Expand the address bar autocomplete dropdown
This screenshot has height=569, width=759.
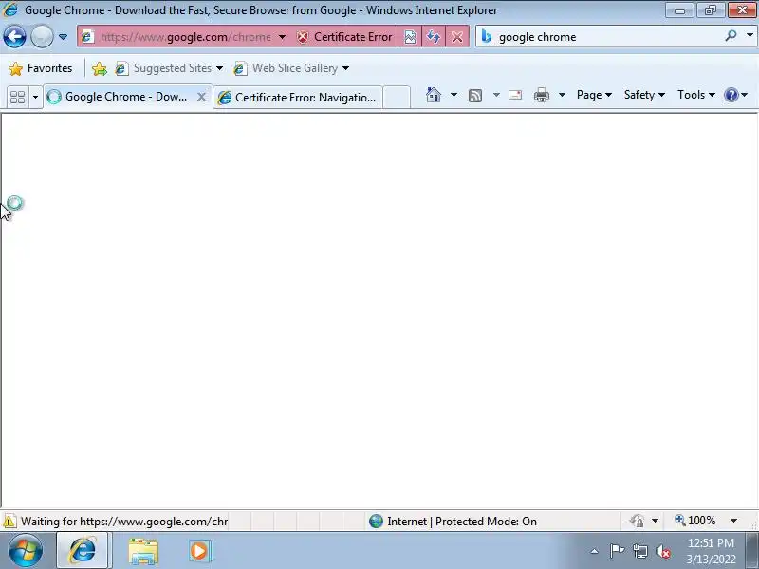click(282, 37)
